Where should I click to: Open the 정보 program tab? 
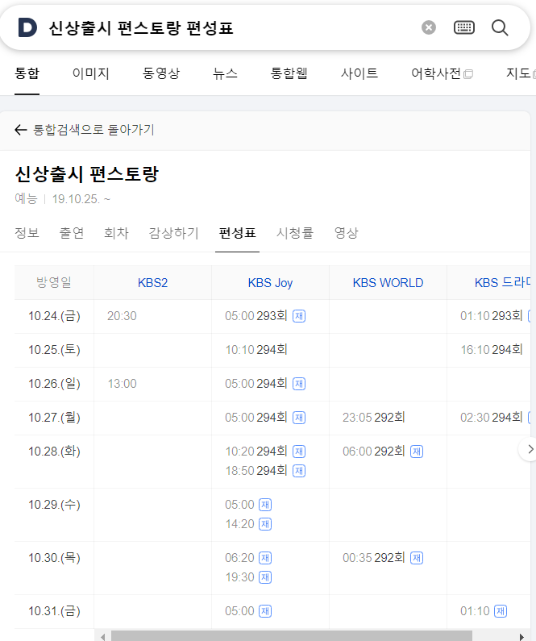click(x=27, y=233)
